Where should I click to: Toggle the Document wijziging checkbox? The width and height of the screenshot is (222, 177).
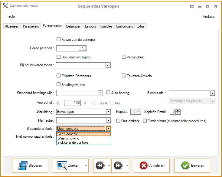pos(59,57)
